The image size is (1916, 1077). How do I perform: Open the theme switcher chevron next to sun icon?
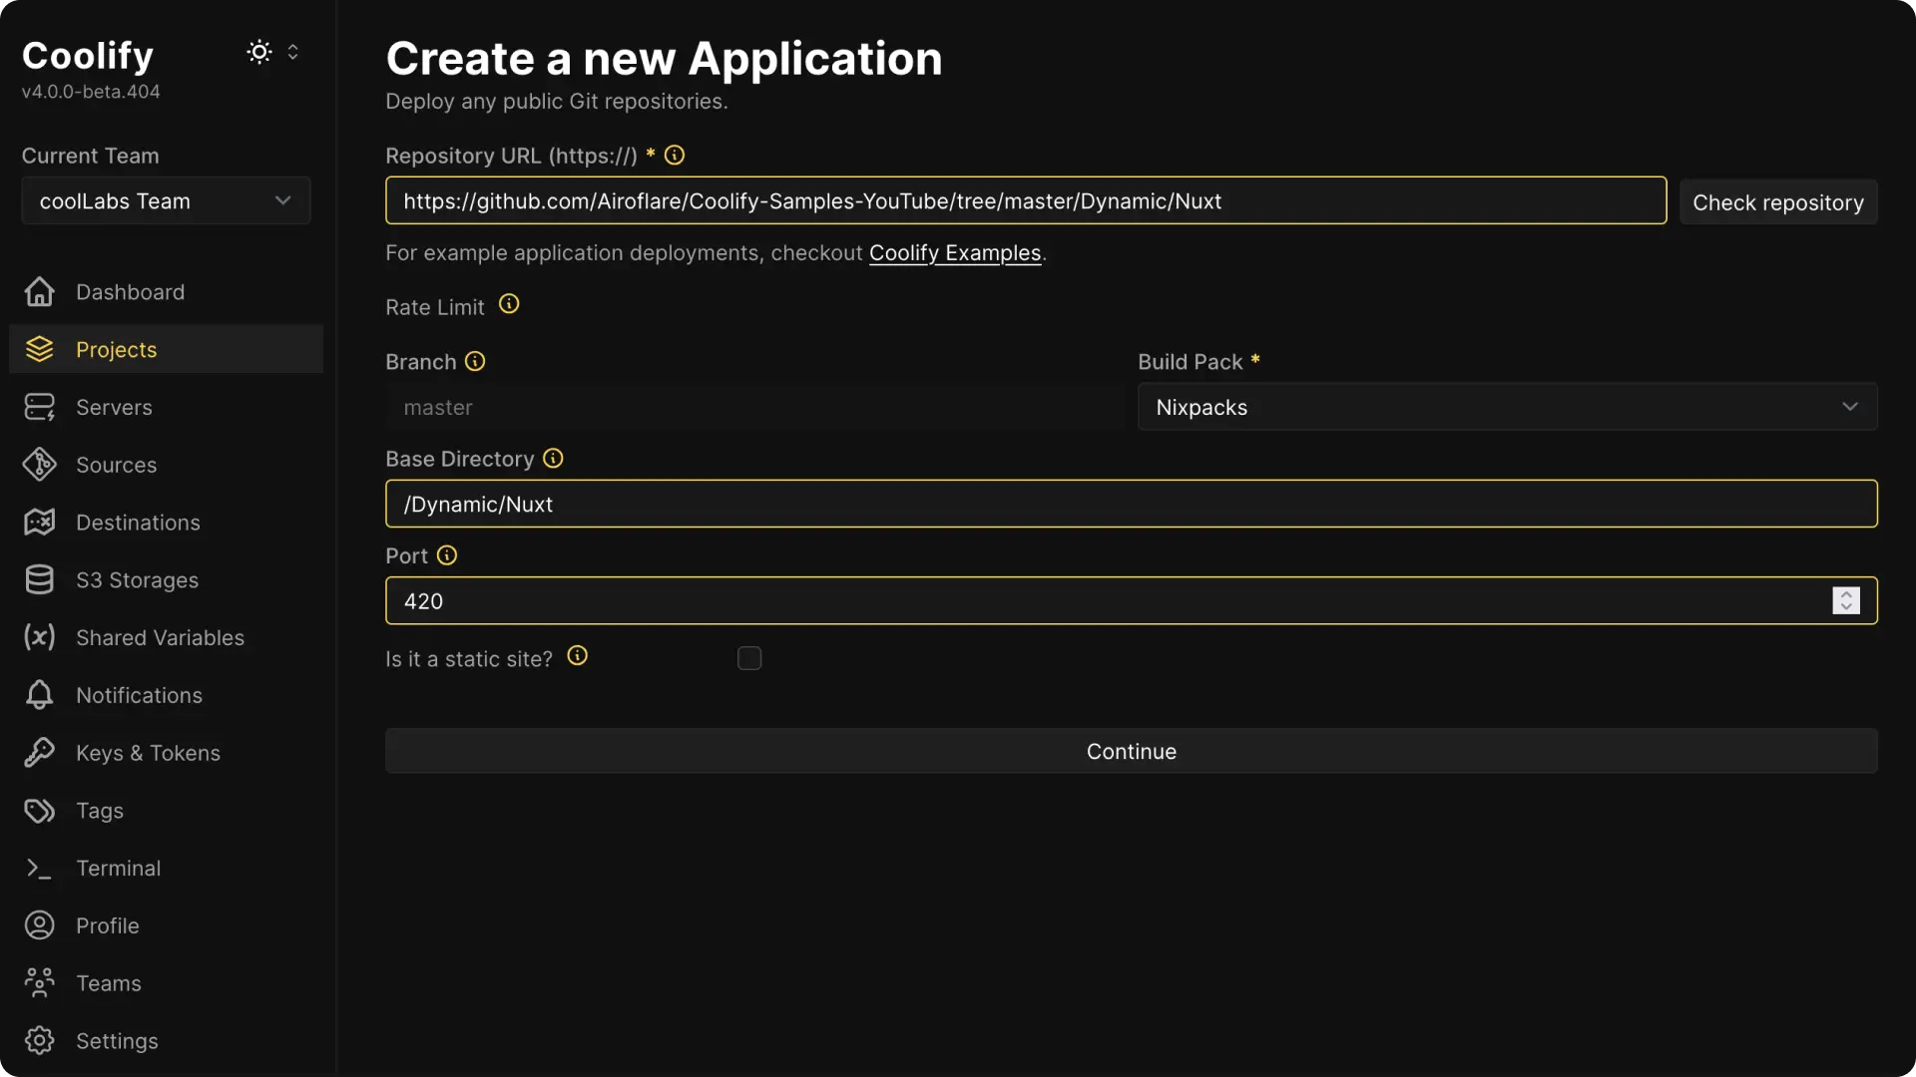[293, 52]
